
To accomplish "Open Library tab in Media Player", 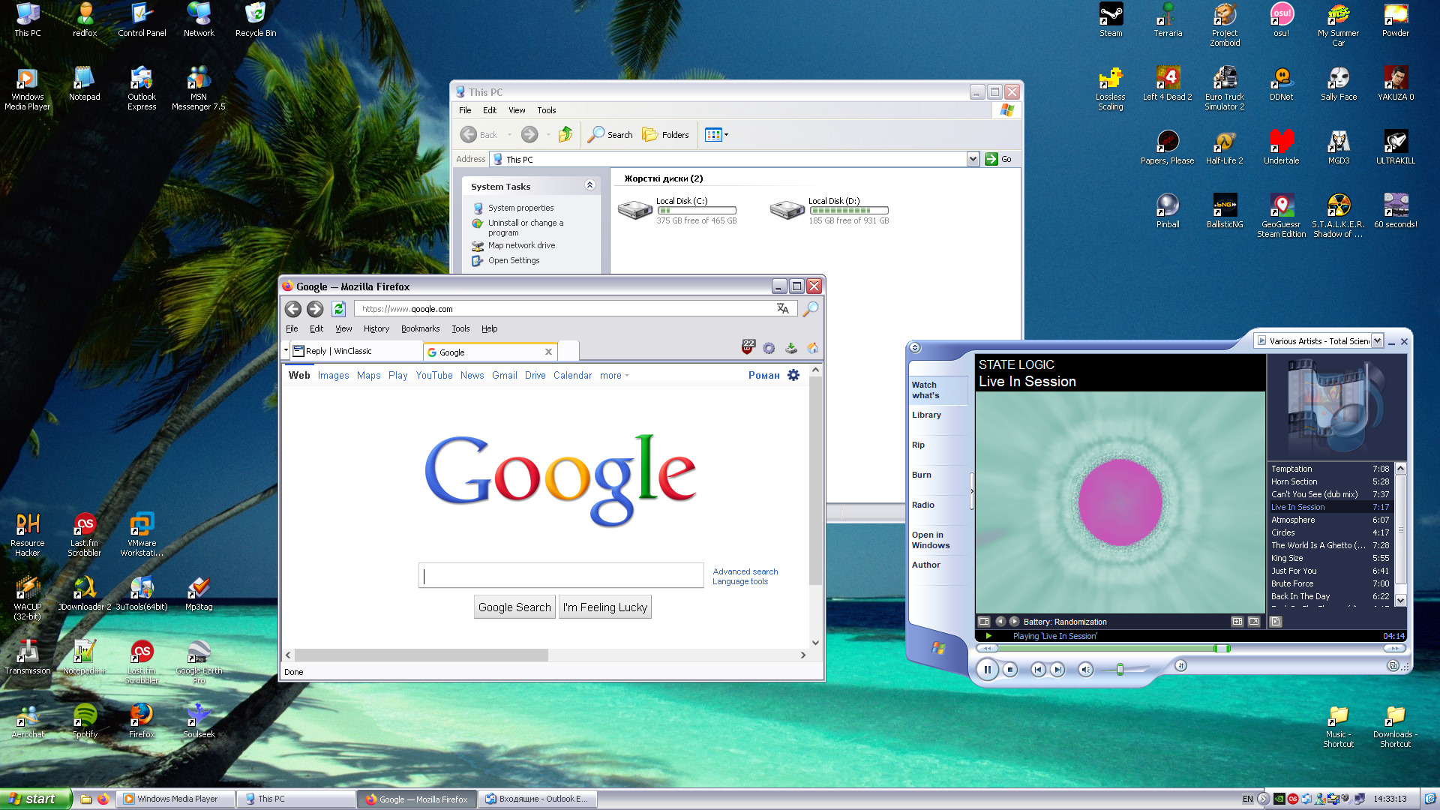I will pyautogui.click(x=926, y=415).
